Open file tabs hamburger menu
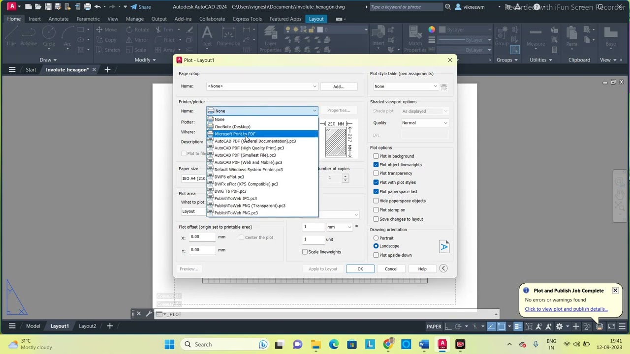The image size is (630, 354). tap(12, 70)
